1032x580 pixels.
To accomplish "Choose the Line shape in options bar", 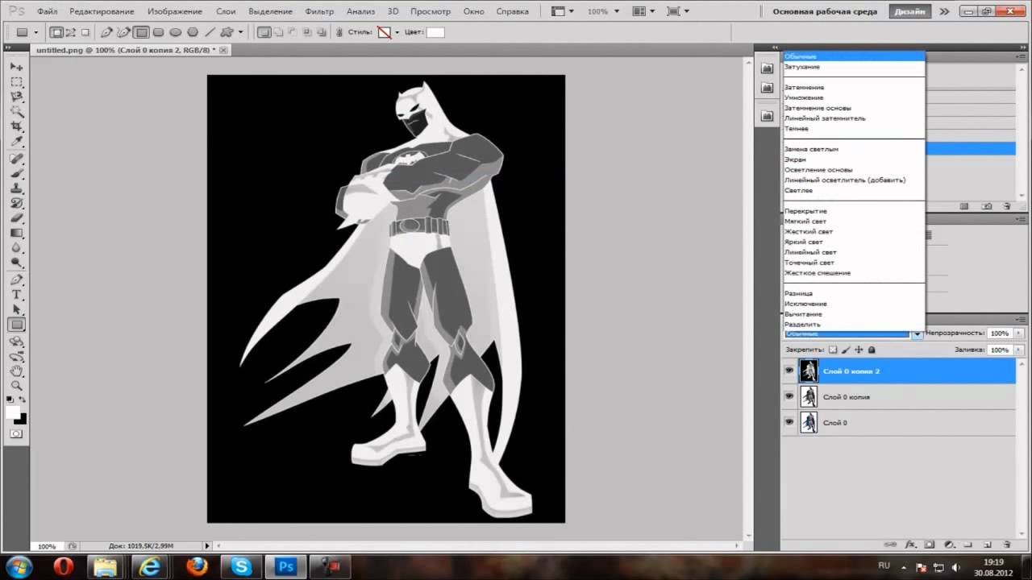I will [210, 32].
